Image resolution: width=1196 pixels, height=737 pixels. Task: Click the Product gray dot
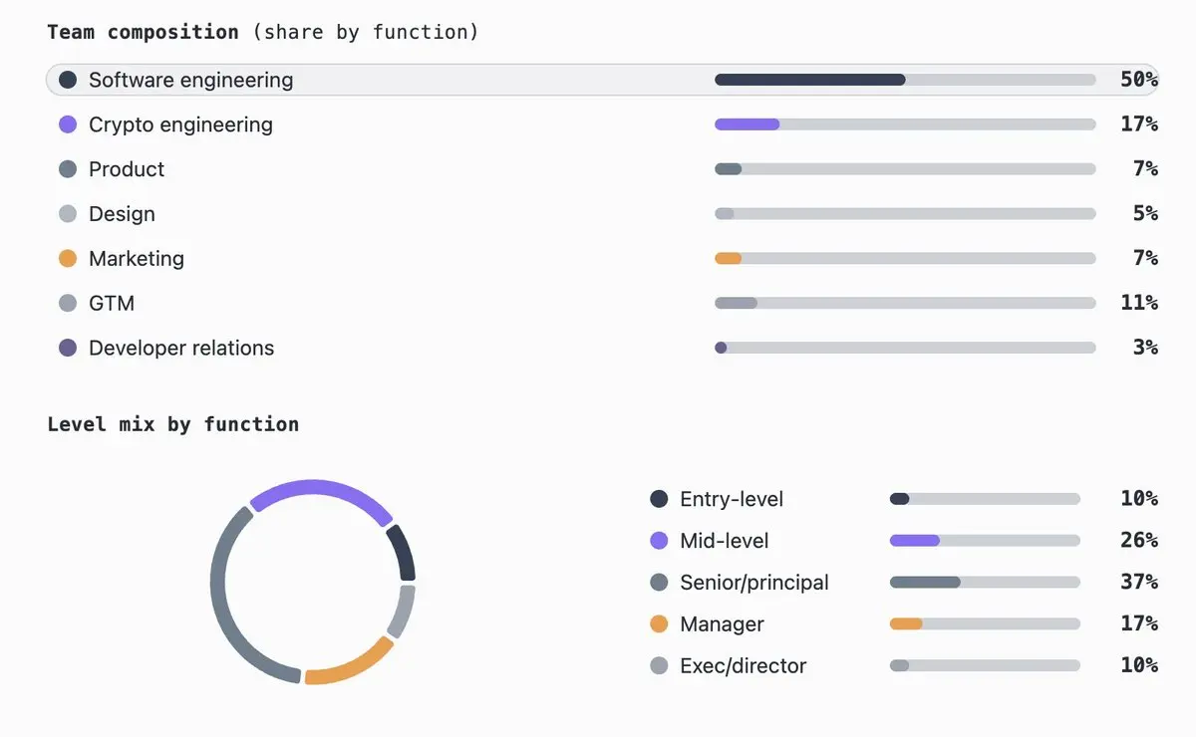pos(68,169)
